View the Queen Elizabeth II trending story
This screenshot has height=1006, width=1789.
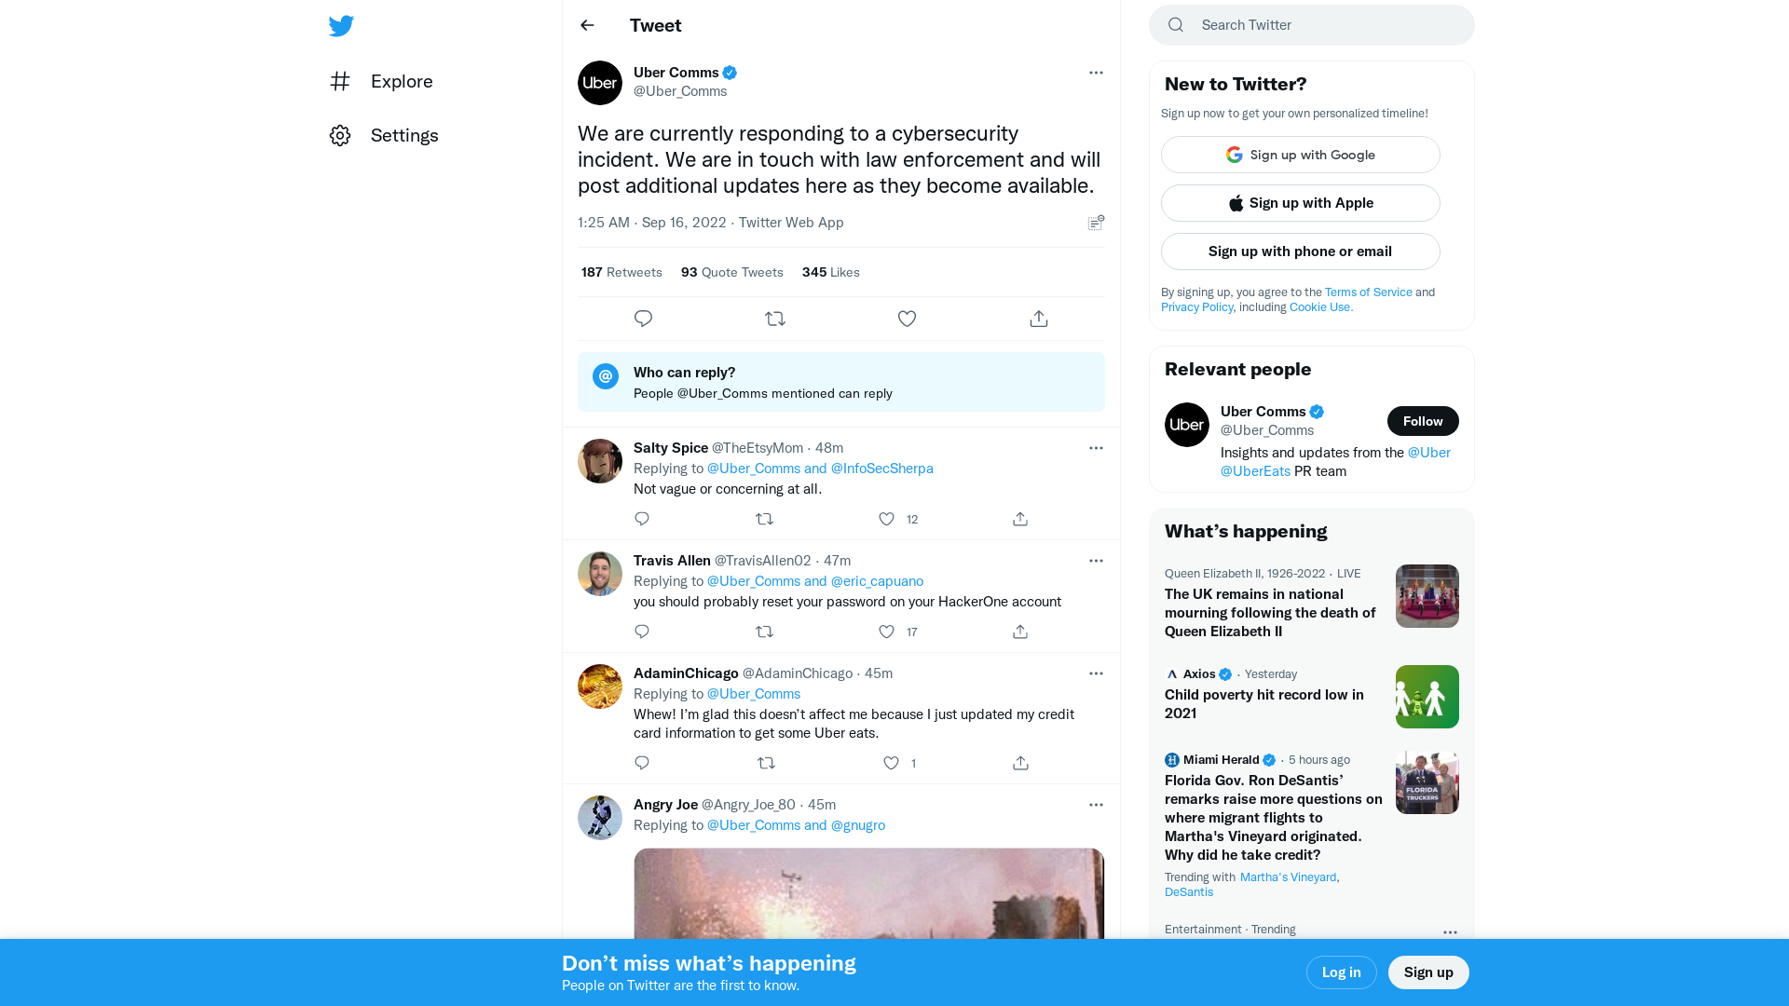tap(1270, 612)
